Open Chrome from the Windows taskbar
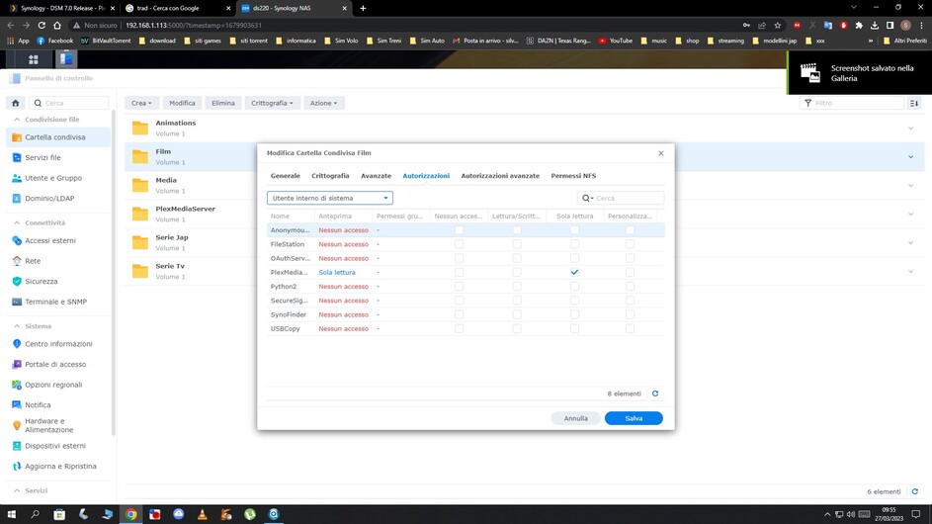 [x=130, y=514]
